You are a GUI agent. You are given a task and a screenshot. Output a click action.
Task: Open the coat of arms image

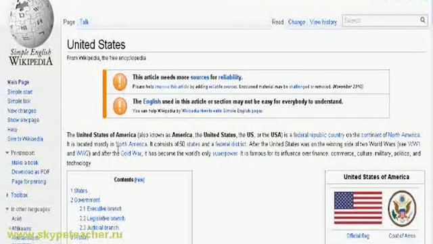click(402, 208)
